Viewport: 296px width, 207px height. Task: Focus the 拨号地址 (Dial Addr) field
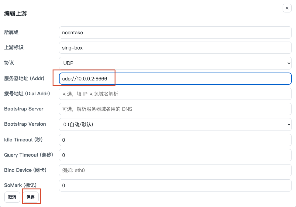click(x=175, y=94)
